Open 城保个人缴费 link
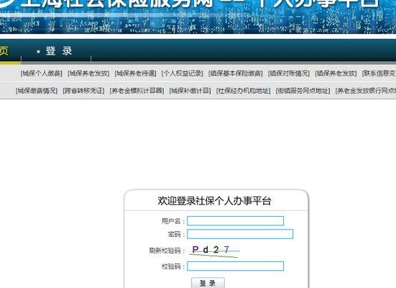Screen dimensions: 396x288 pyautogui.click(x=42, y=73)
